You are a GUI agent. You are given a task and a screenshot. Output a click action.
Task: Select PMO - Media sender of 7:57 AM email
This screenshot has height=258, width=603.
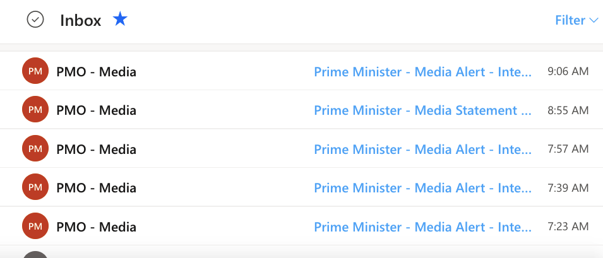point(96,150)
